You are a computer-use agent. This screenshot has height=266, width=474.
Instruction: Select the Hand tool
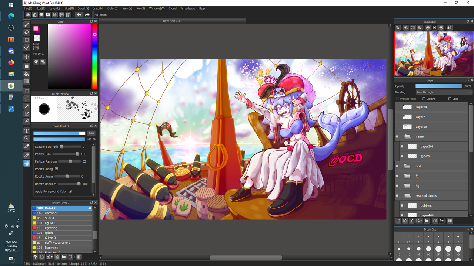click(27, 163)
